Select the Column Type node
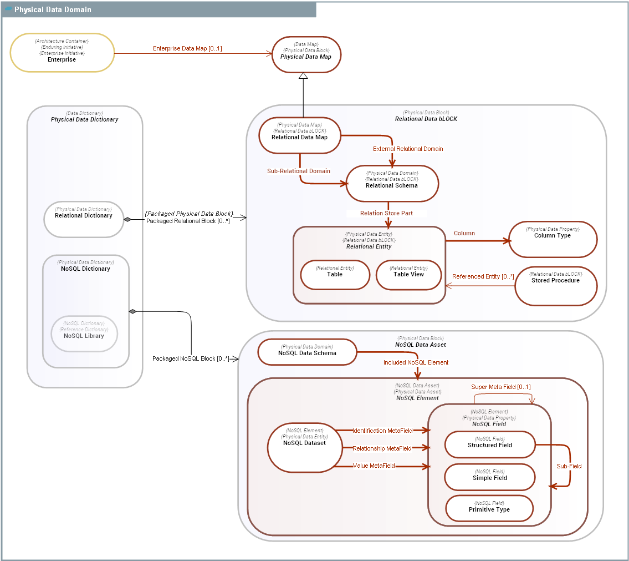The width and height of the screenshot is (629, 561). [553, 239]
